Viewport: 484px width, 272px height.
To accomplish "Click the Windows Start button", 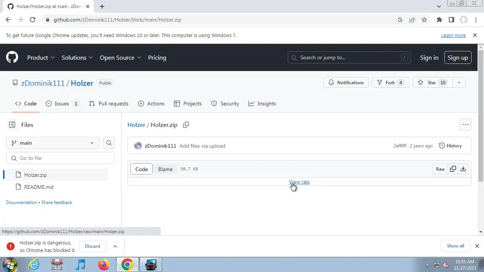I will point(10,264).
